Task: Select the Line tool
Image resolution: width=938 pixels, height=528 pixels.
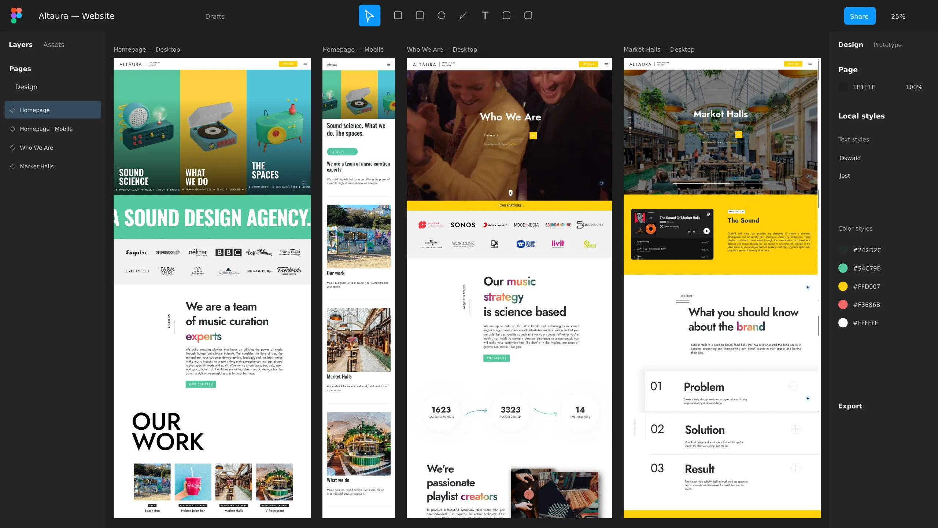Action: (x=463, y=15)
